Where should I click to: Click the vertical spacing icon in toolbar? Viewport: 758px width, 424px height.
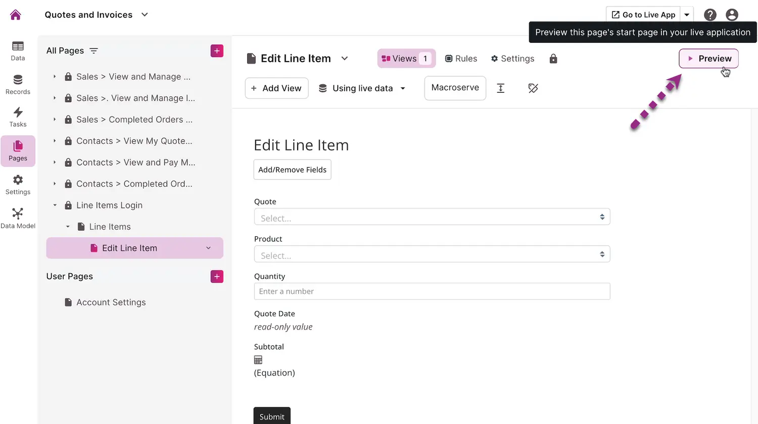click(x=501, y=88)
